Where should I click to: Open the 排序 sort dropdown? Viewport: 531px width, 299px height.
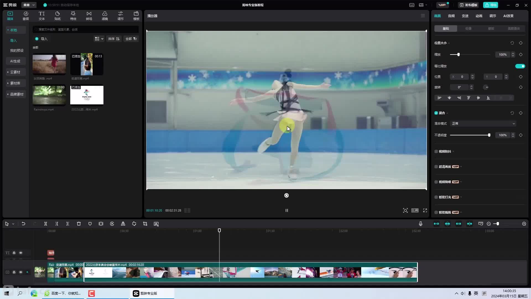(x=114, y=39)
